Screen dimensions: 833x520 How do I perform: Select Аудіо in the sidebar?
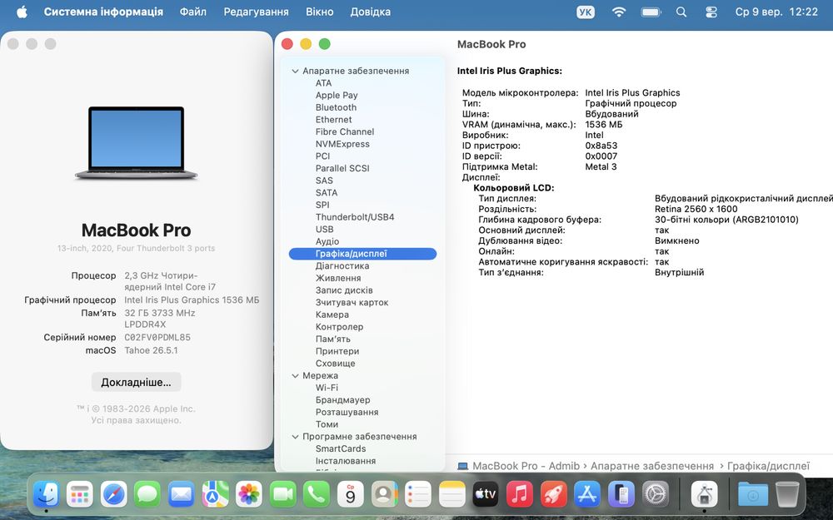(327, 241)
